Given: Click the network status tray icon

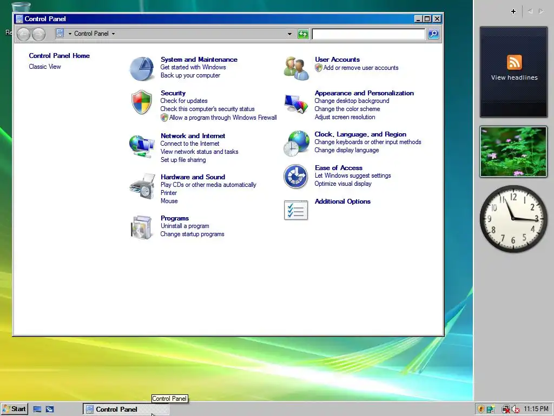Looking at the screenshot, I should (505, 409).
